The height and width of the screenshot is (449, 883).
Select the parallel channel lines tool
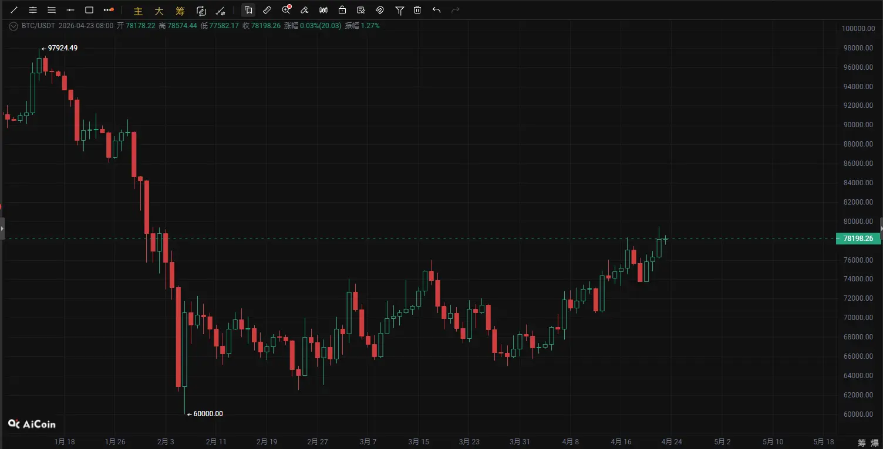point(33,10)
